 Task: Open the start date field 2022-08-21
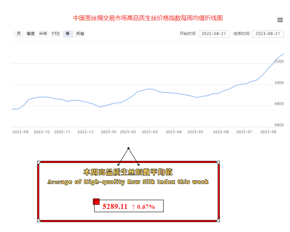tap(214, 34)
